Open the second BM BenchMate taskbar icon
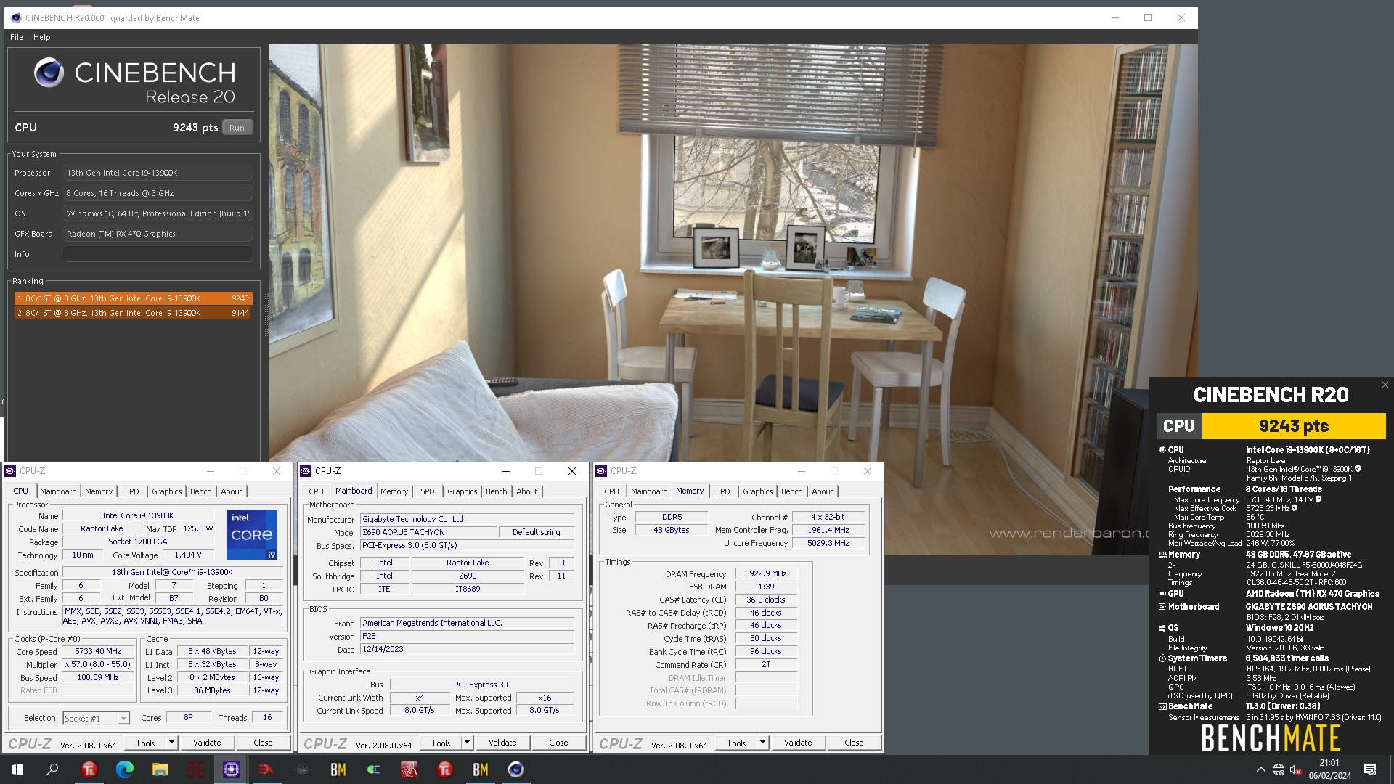 click(x=481, y=769)
